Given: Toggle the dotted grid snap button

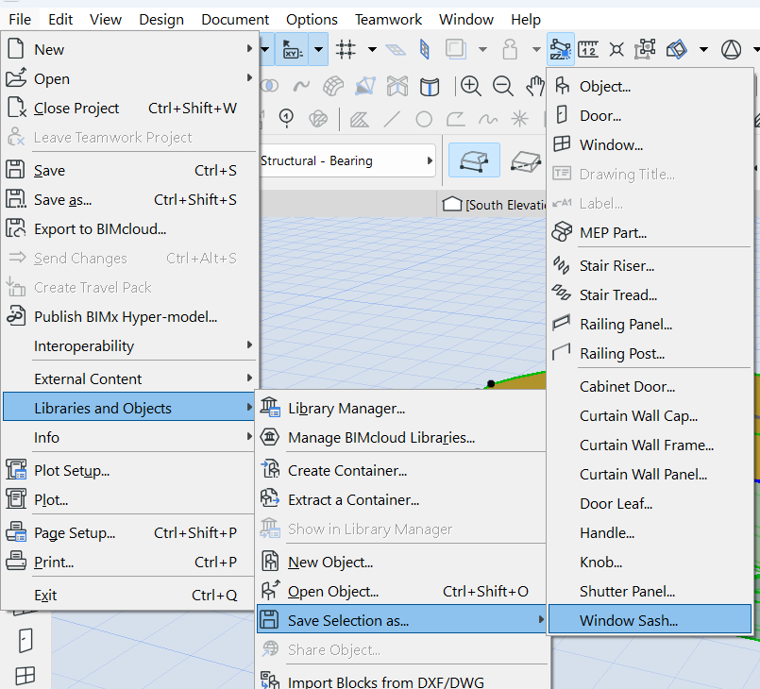Looking at the screenshot, I should tap(346, 49).
